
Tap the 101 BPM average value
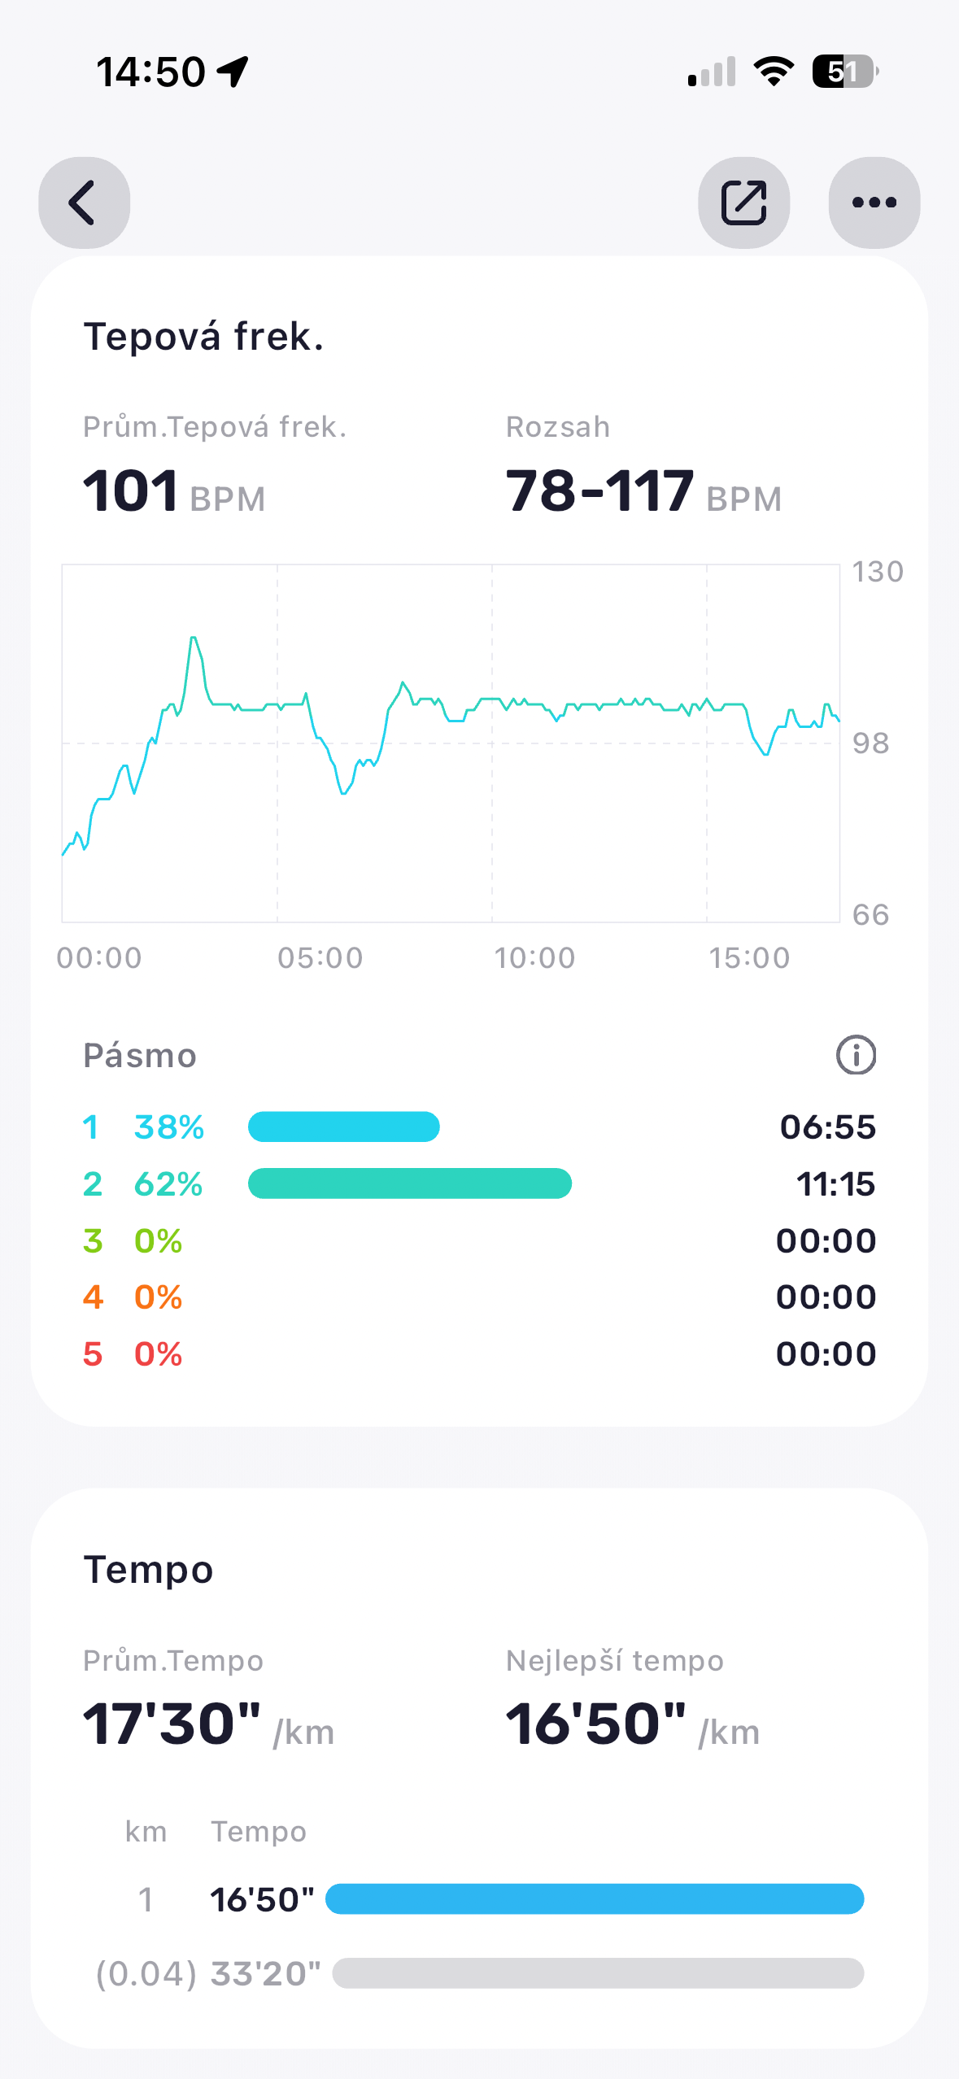(131, 492)
